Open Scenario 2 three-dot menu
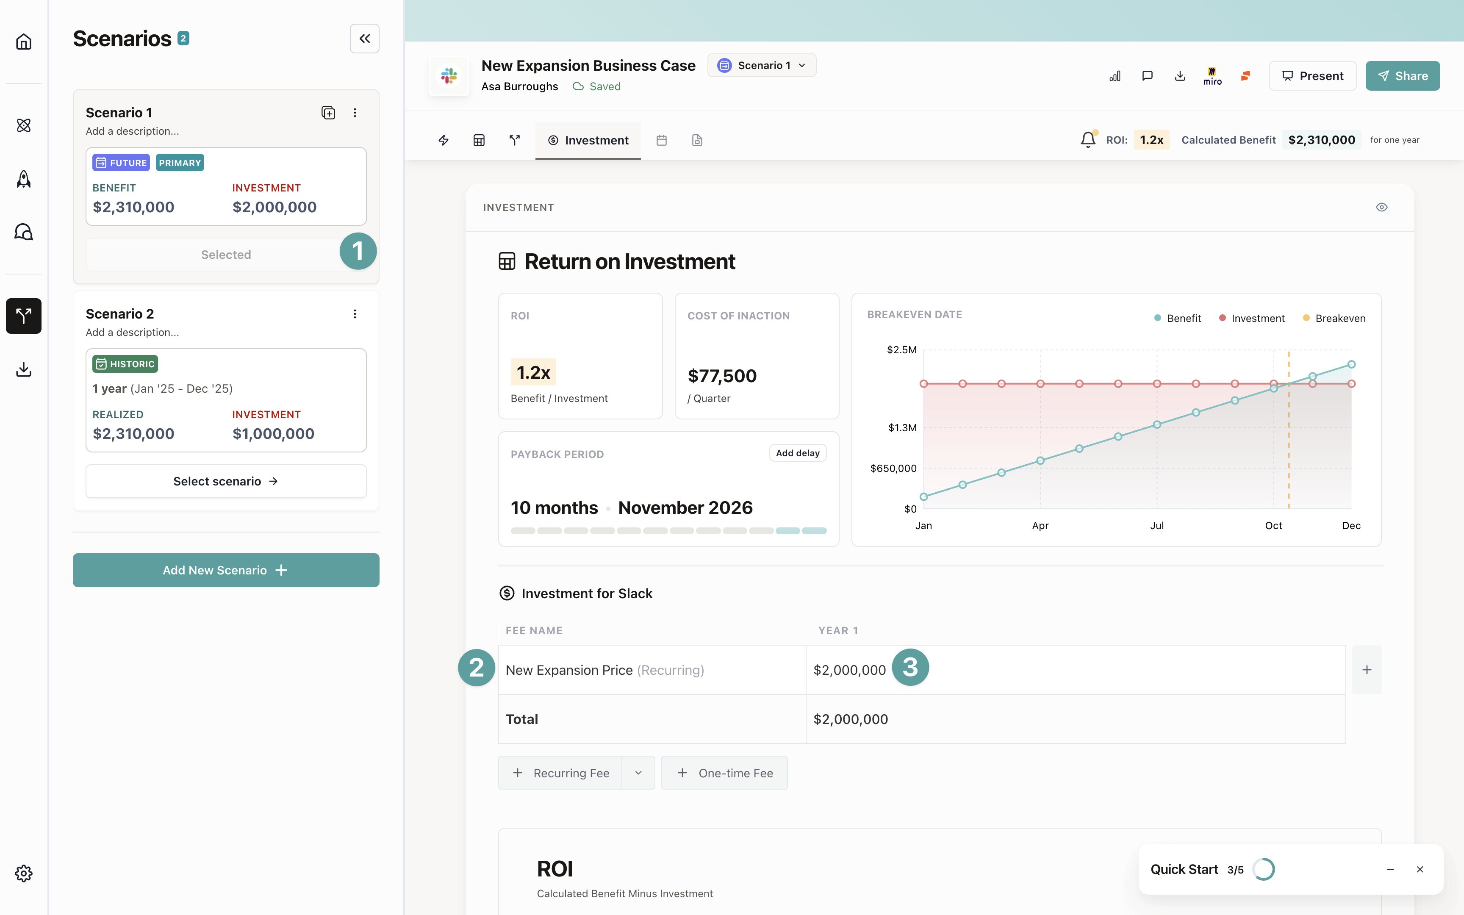 [x=355, y=313]
